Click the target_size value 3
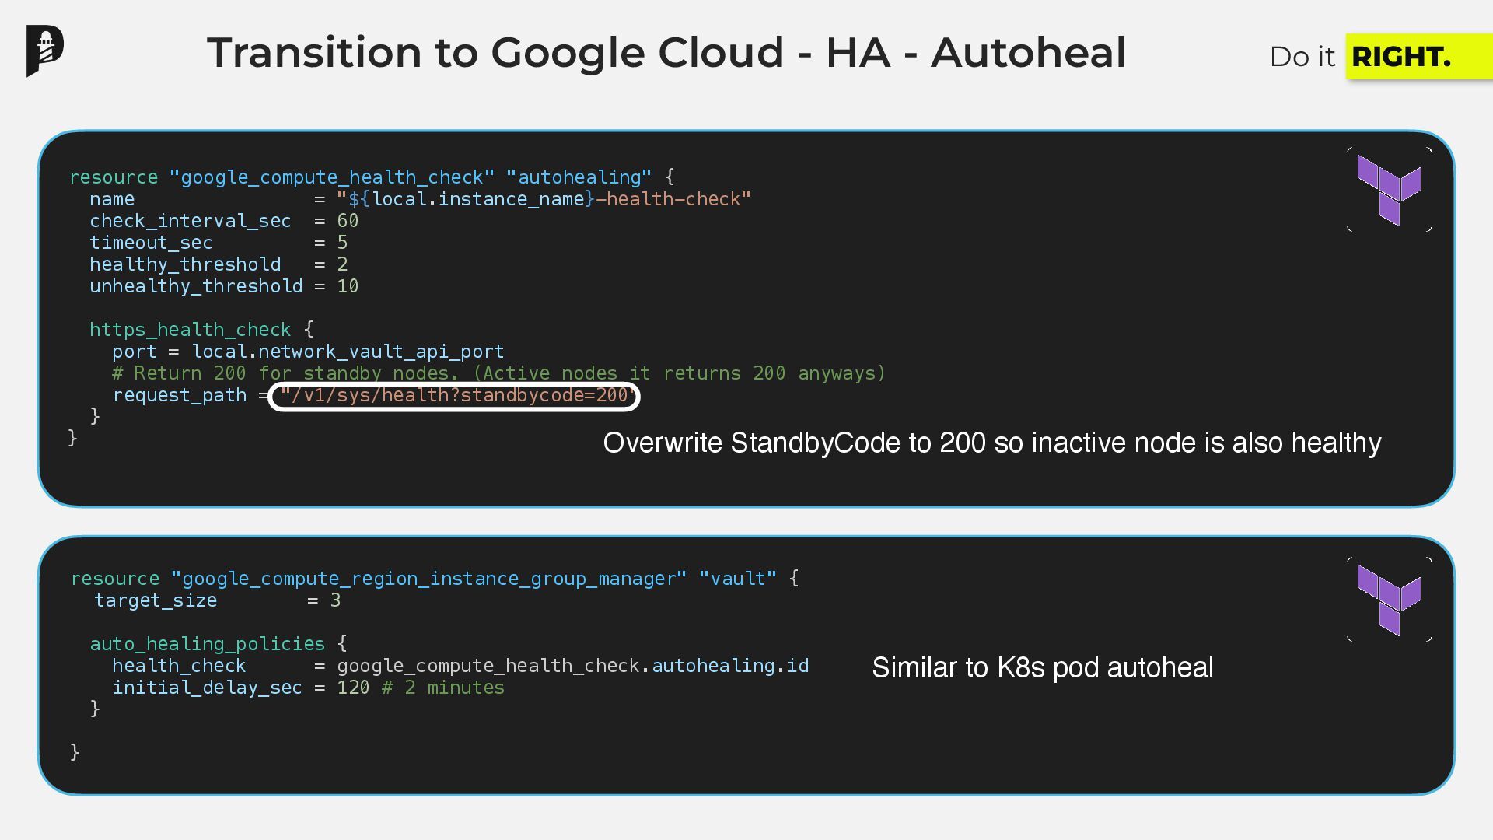 (335, 600)
